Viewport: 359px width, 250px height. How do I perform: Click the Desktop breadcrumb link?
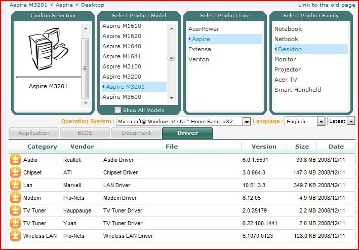[93, 5]
